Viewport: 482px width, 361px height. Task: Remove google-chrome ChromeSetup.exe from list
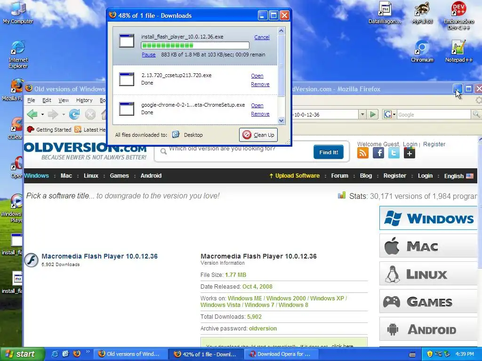pyautogui.click(x=260, y=114)
